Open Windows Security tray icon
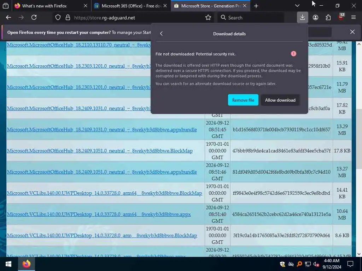Screen dimensions: 362x271 pos(282,264)
